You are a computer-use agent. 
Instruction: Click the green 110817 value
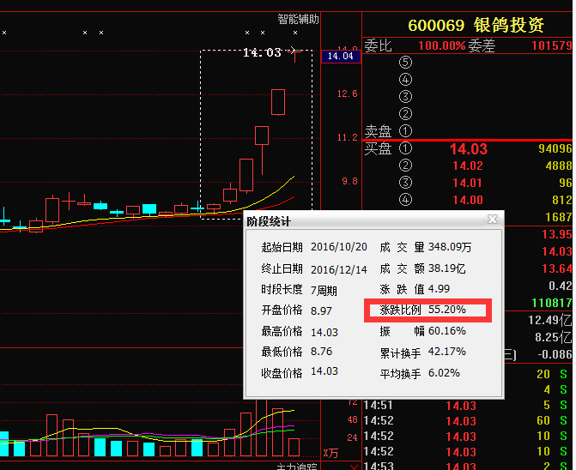click(x=552, y=303)
